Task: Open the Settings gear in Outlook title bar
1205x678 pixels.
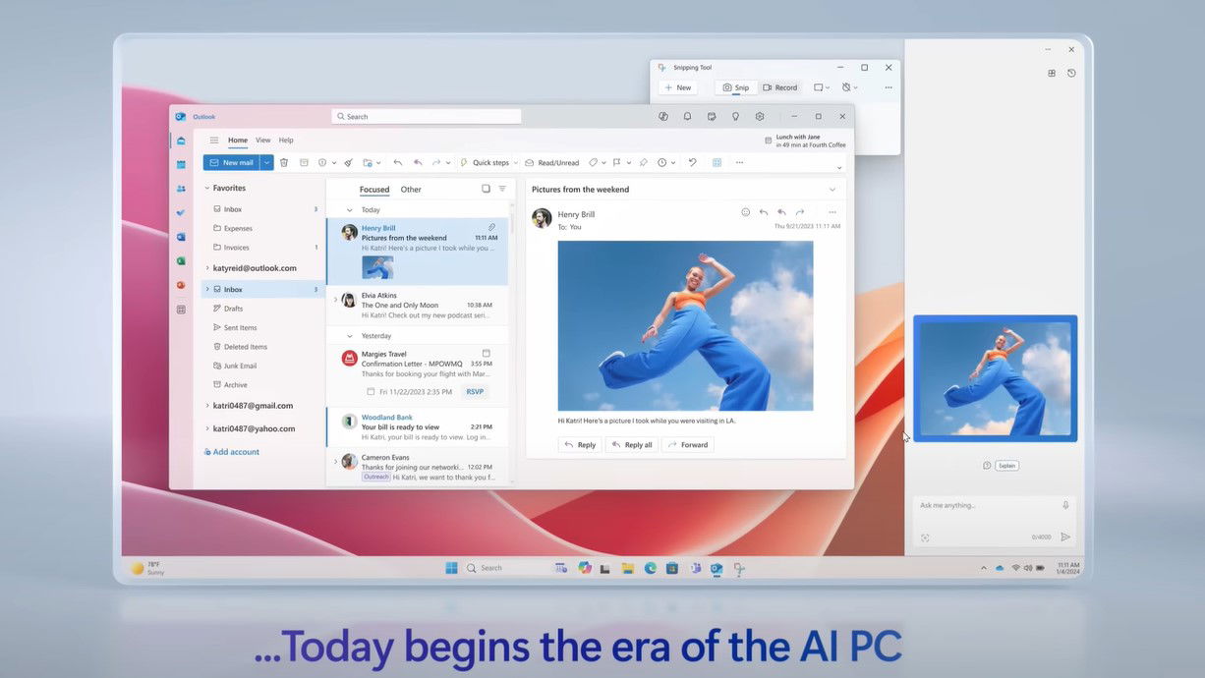Action: coord(760,116)
